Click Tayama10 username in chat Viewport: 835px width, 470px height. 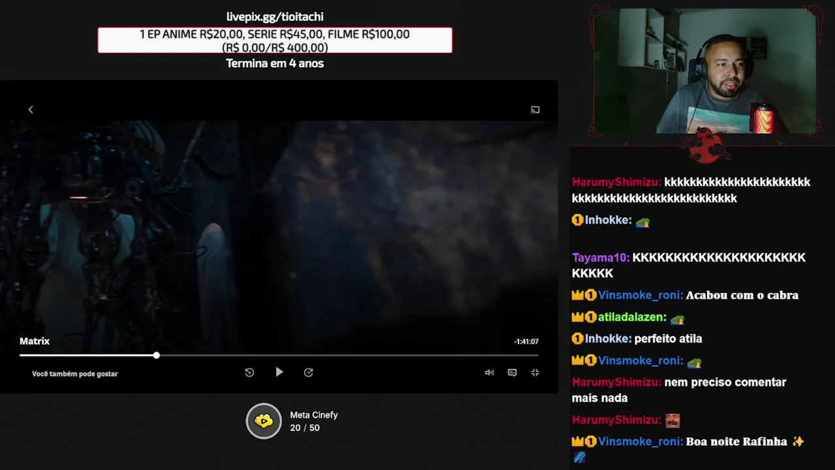point(600,257)
